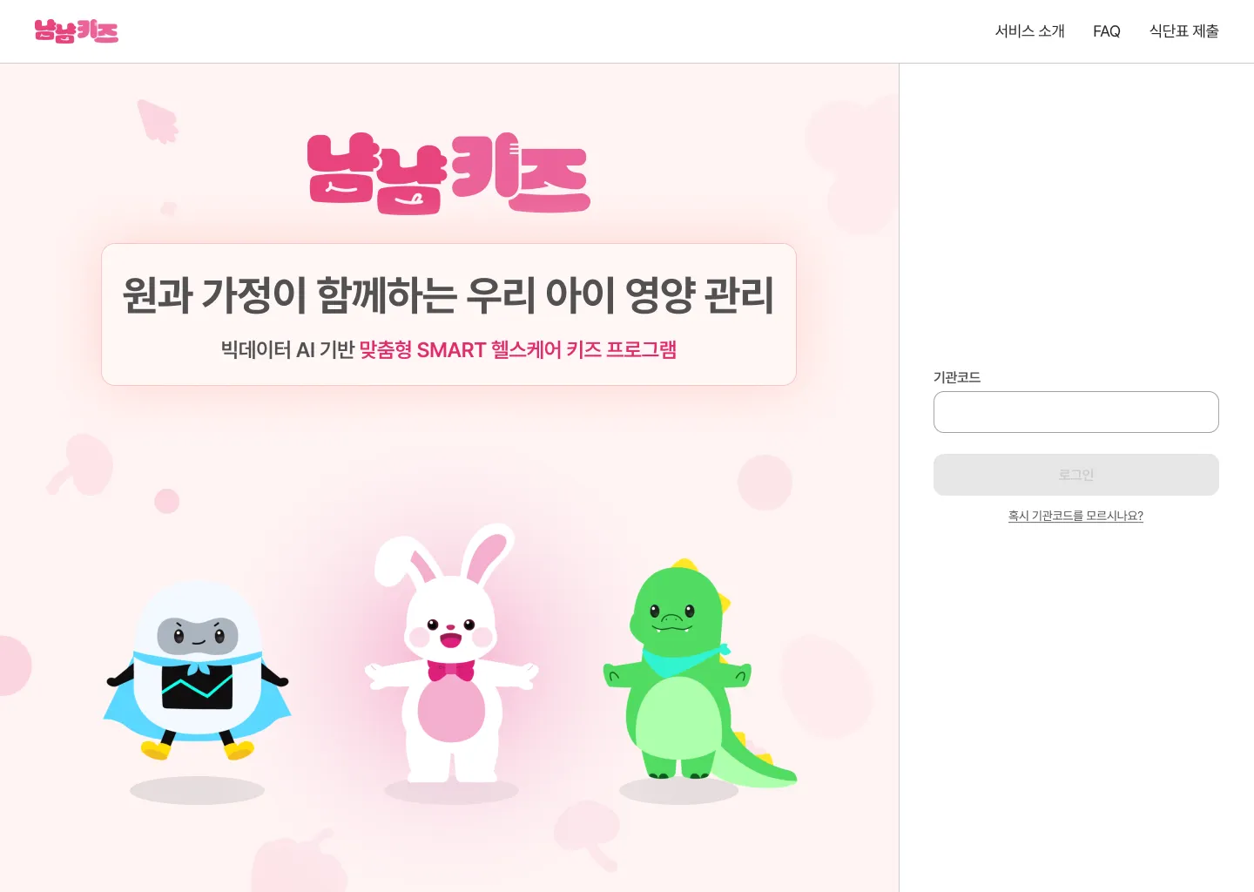The width and height of the screenshot is (1254, 892).
Task: Click the headline 원과 가정이 함께하는 우리 아이 영양 관리
Action: point(448,294)
